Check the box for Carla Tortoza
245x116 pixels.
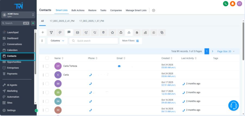[x=47, y=66]
